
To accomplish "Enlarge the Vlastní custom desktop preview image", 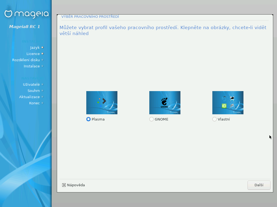I will pos(228,103).
